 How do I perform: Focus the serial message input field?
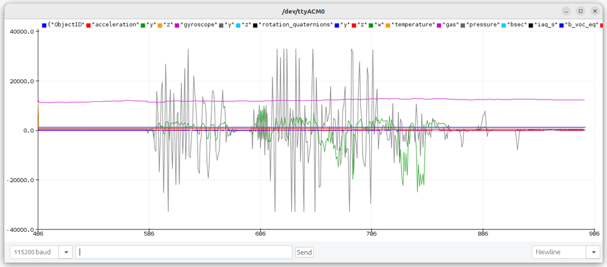click(184, 252)
